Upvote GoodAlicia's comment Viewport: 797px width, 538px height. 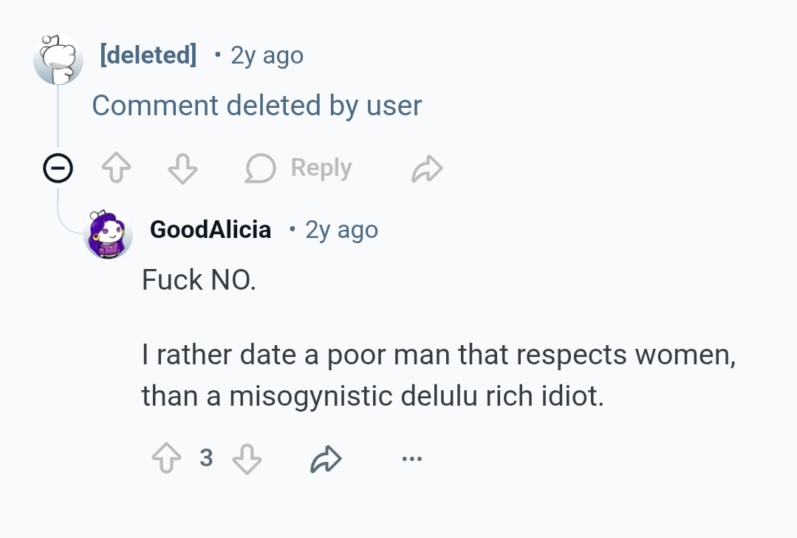[166, 460]
